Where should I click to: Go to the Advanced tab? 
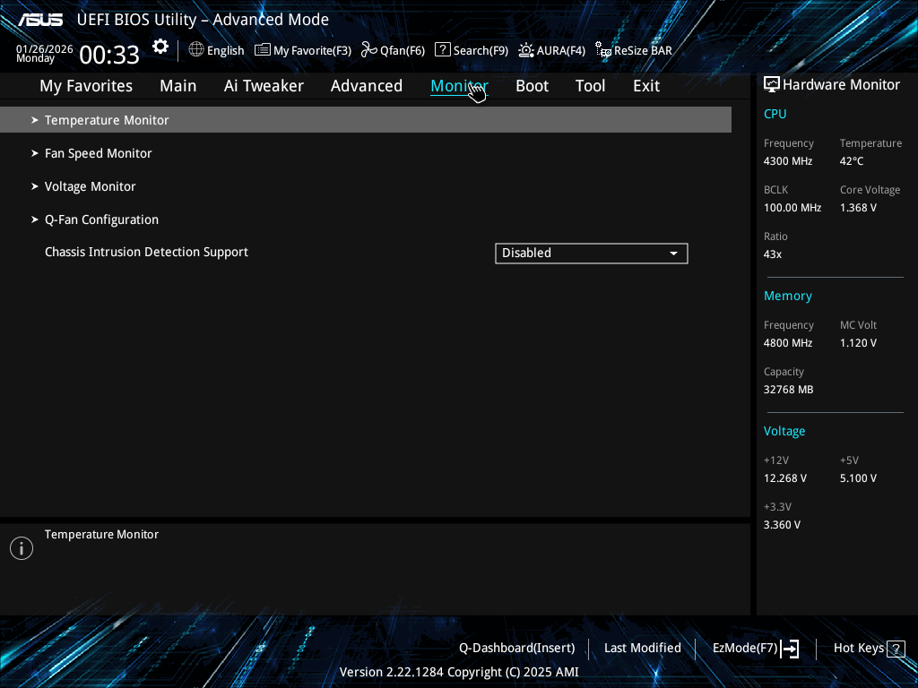pyautogui.click(x=366, y=86)
